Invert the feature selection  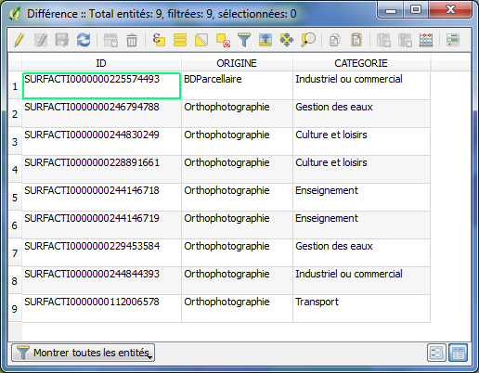point(201,40)
